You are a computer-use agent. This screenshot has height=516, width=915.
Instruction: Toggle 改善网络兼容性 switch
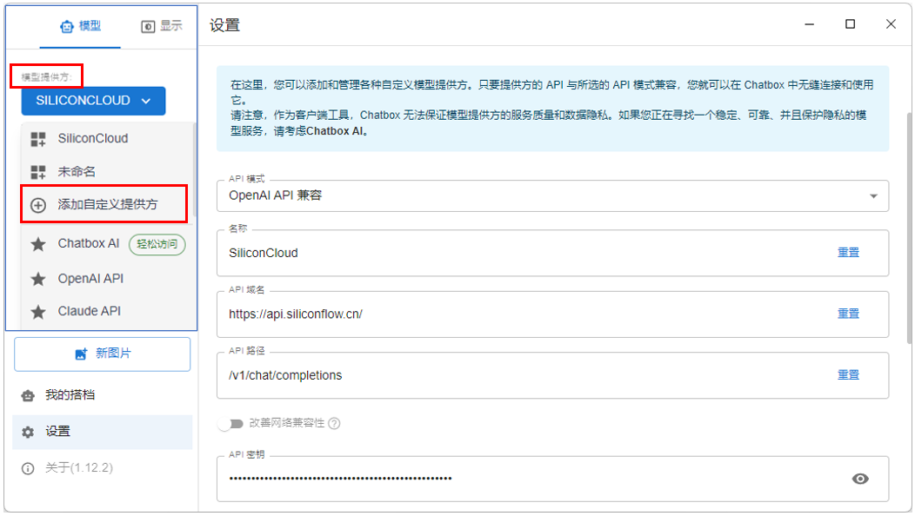coord(230,424)
